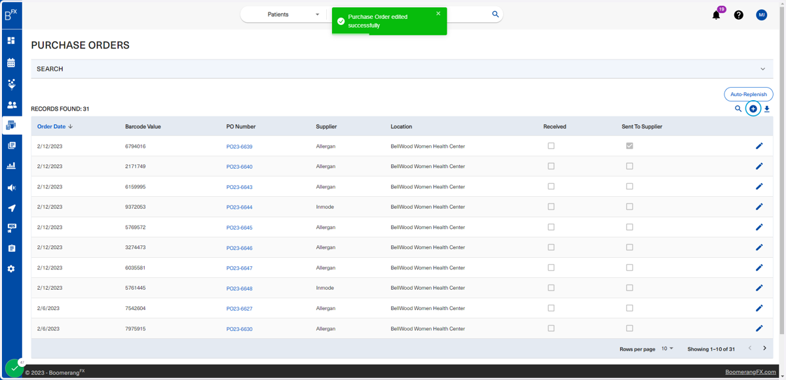This screenshot has width=786, height=380.
Task: Open the calendar icon in sidebar
Action: pos(11,63)
